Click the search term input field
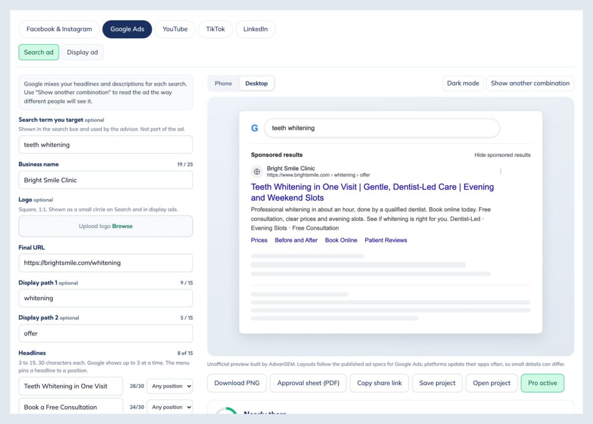Viewport: 593px width, 424px height. tap(105, 145)
